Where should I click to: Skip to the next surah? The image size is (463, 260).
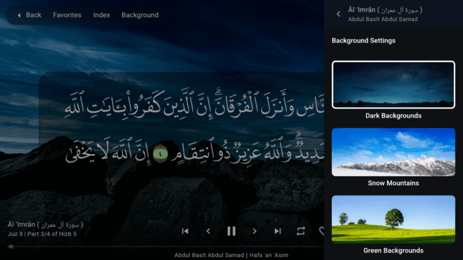(x=277, y=231)
